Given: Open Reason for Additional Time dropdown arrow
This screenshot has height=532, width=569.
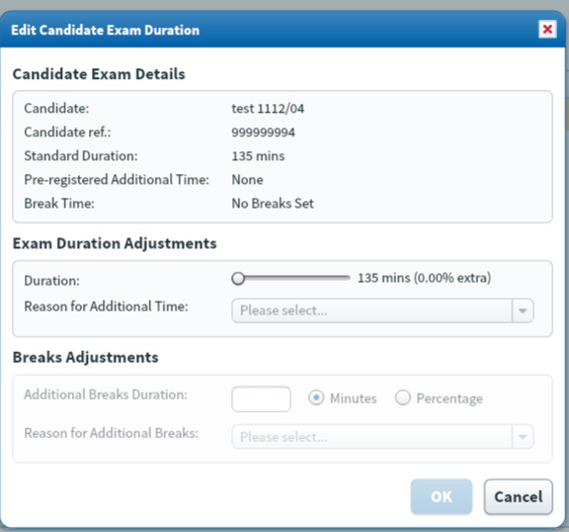Looking at the screenshot, I should click(x=523, y=310).
